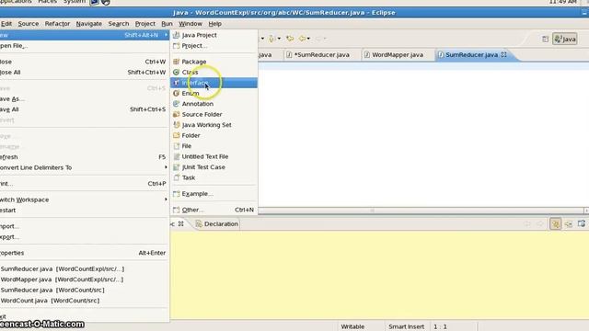Open the Places menu in system panel
This screenshot has width=589, height=331.
click(x=47, y=2)
